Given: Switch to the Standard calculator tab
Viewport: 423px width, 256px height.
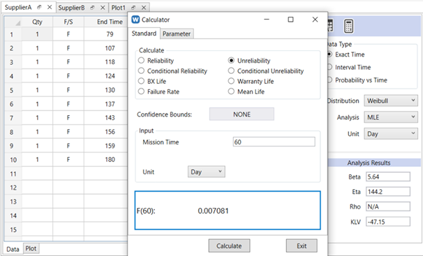Looking at the screenshot, I should click(144, 33).
